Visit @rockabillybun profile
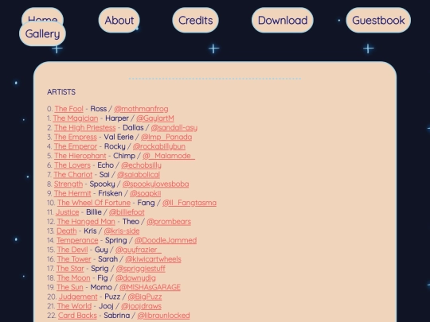 [x=159, y=146]
